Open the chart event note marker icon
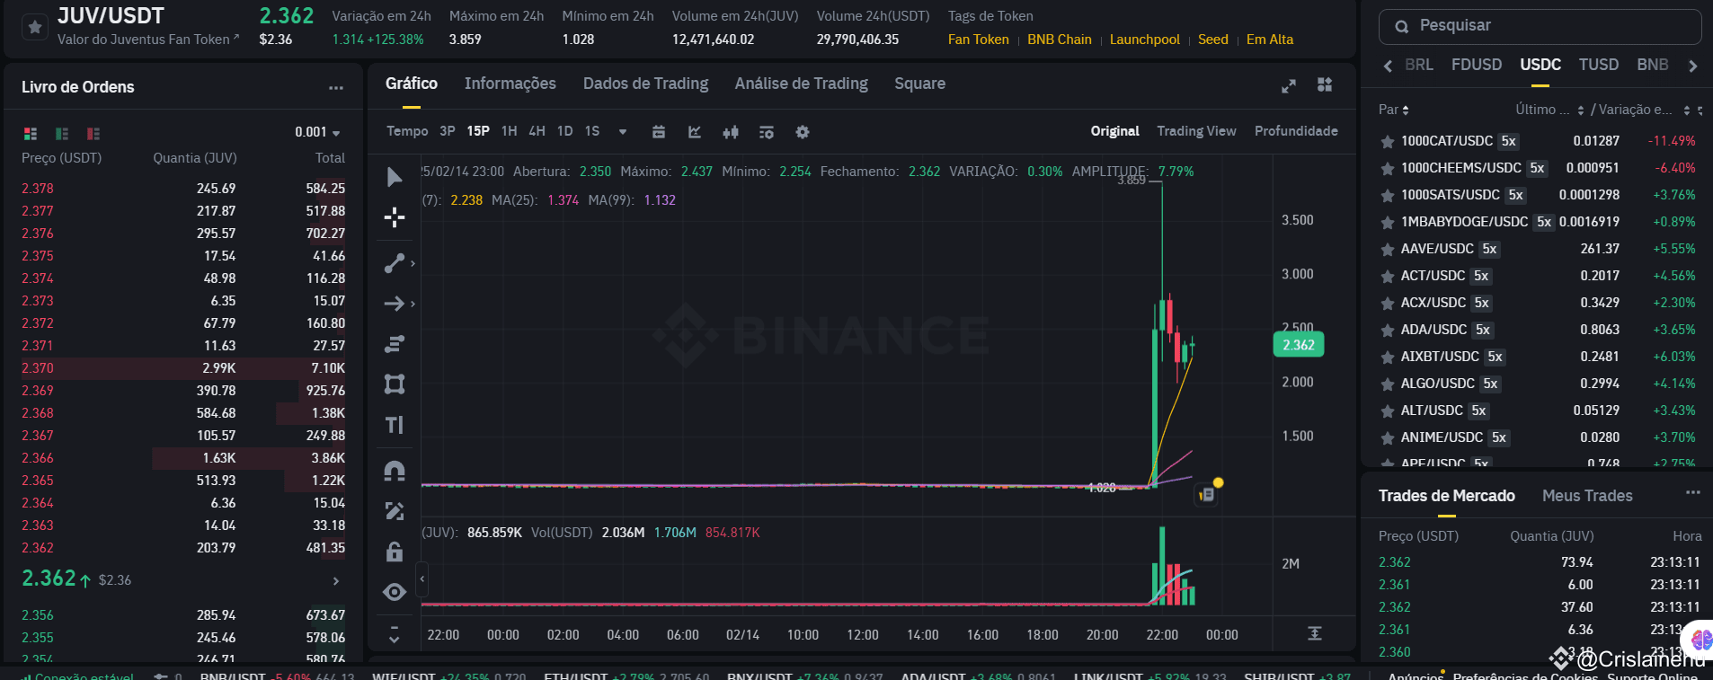This screenshot has width=1713, height=680. coord(1206,494)
